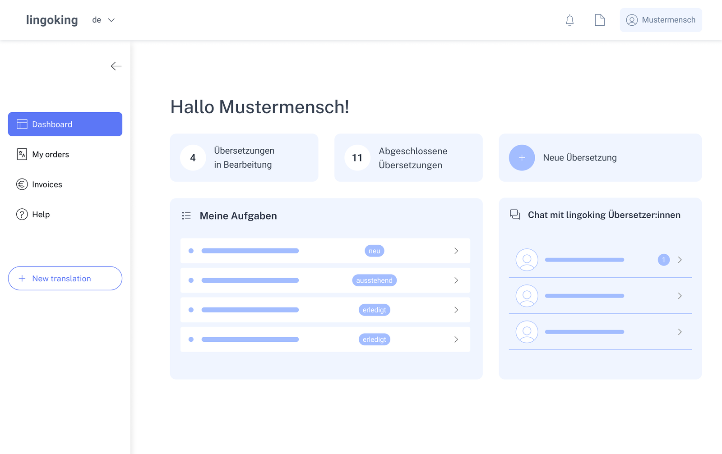
Task: Click the unread badge showing 1
Action: pyautogui.click(x=664, y=260)
